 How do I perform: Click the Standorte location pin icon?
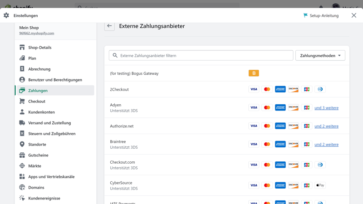pos(22,144)
